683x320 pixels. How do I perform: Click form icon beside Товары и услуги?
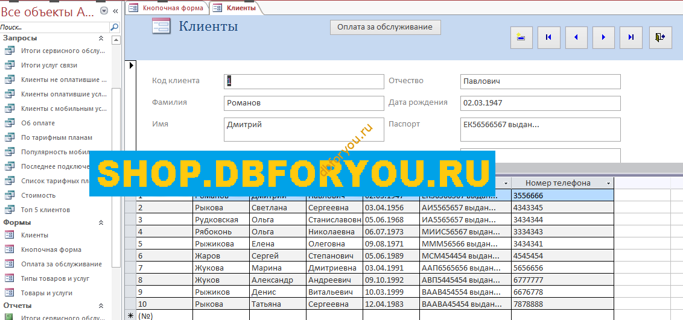point(9,293)
